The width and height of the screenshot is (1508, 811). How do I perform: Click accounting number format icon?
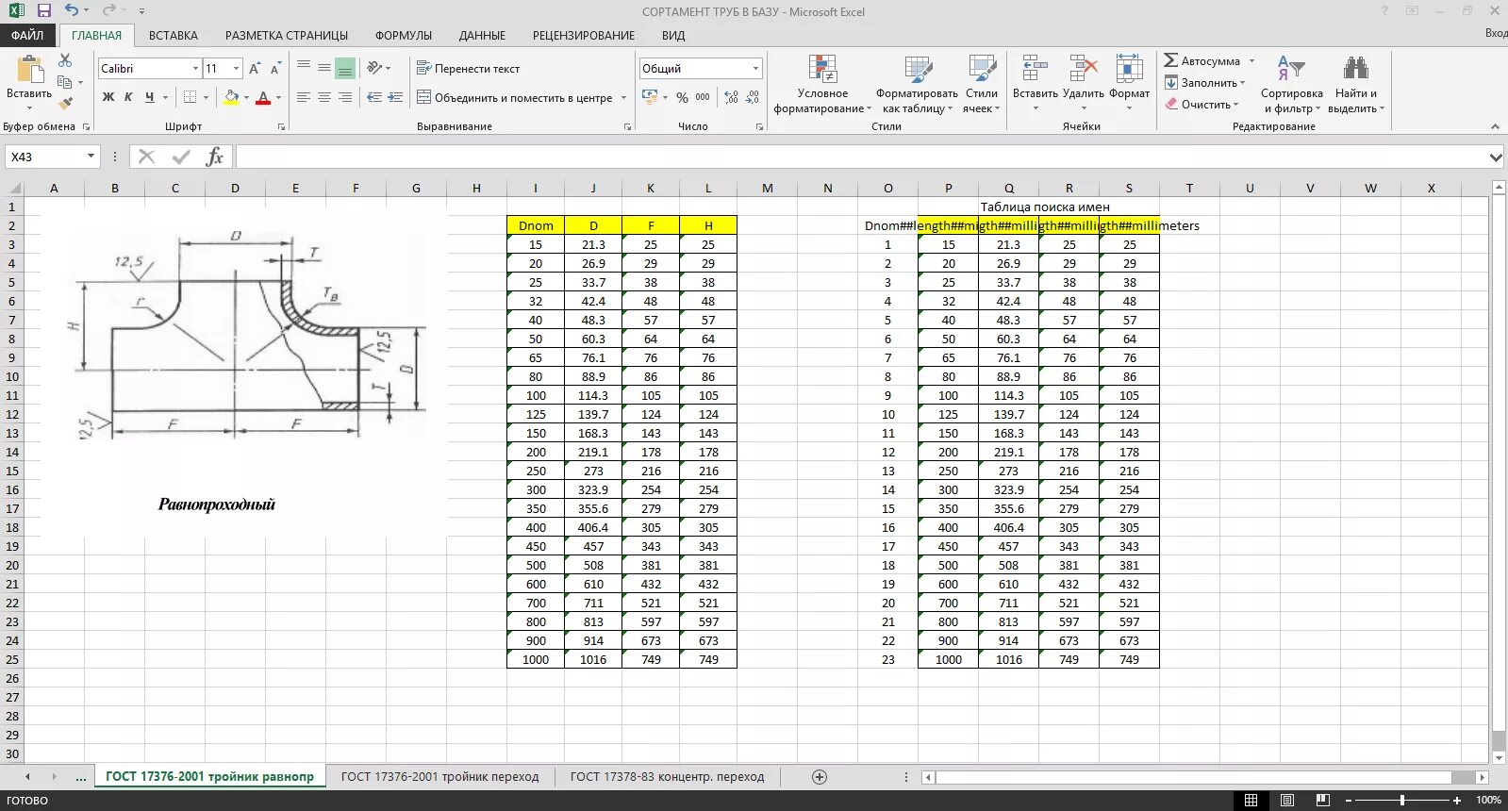point(650,97)
